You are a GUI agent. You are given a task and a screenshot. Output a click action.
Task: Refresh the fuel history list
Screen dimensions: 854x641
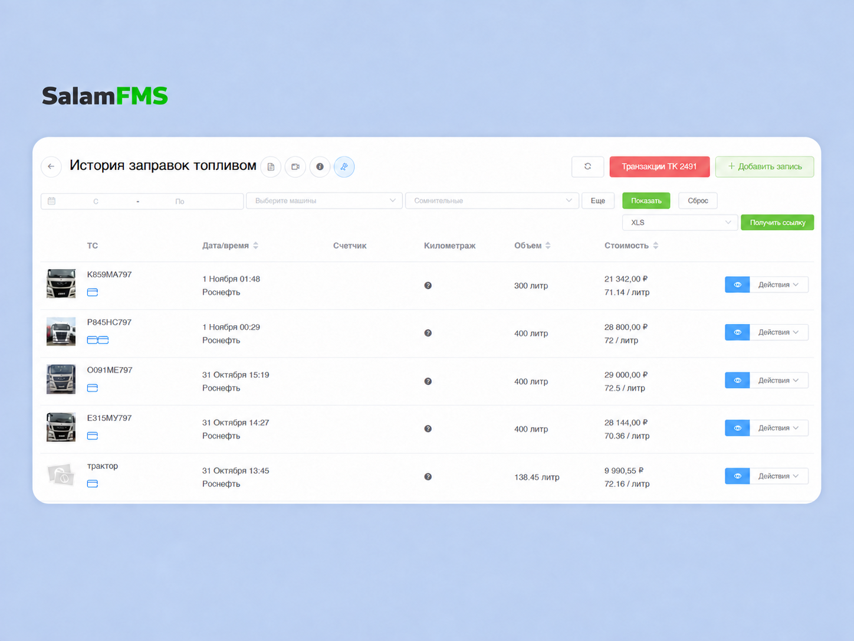[587, 166]
